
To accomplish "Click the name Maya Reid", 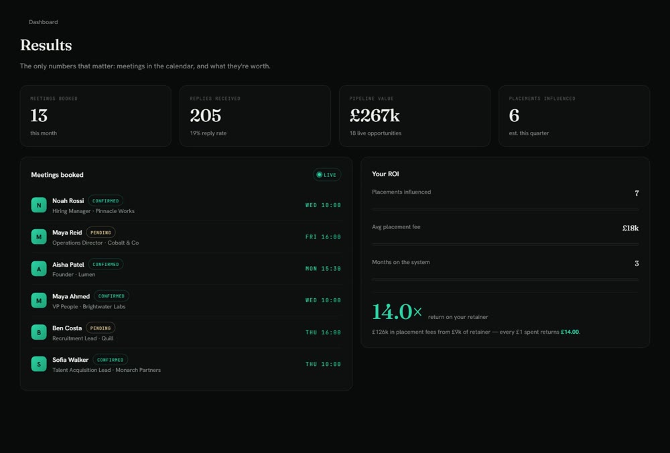I will [67, 233].
